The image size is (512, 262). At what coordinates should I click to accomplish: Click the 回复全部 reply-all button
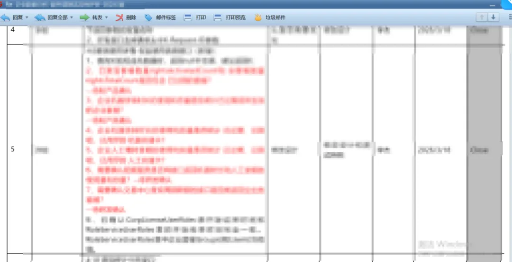pyautogui.click(x=52, y=17)
